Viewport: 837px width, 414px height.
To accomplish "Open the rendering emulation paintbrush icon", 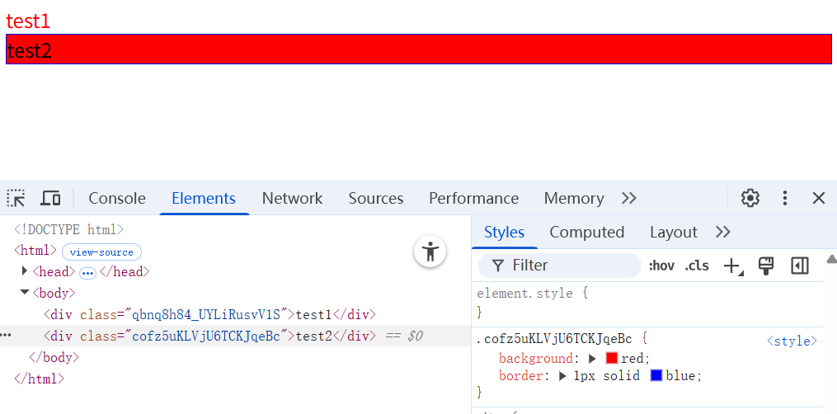I will (766, 266).
